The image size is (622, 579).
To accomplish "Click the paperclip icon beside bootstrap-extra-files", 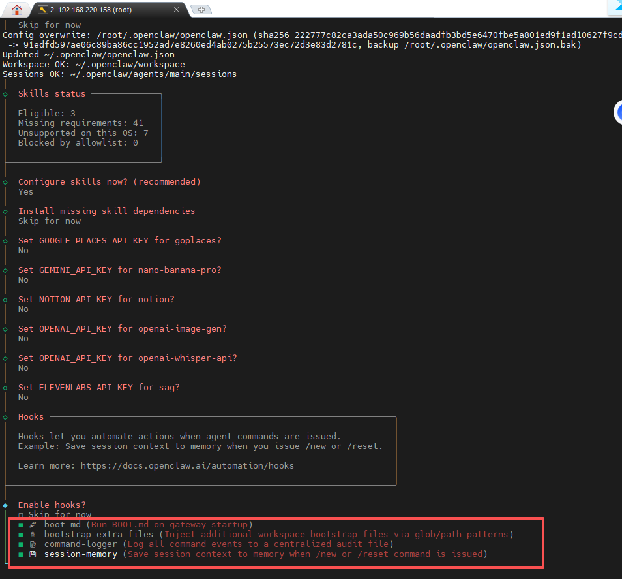I will pyautogui.click(x=33, y=535).
